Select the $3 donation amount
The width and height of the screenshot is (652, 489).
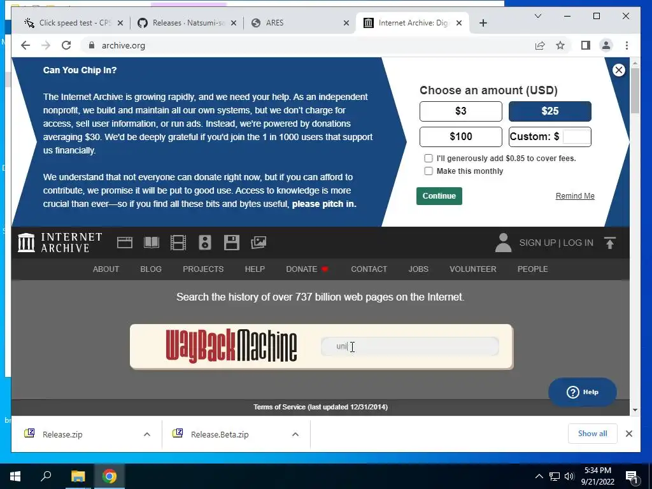[x=461, y=111]
